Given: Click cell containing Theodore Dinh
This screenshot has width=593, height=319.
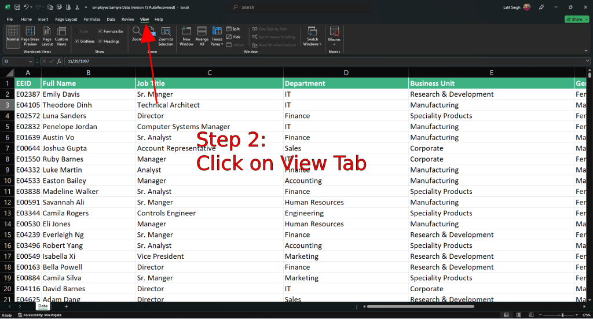Looking at the screenshot, I should tap(88, 105).
